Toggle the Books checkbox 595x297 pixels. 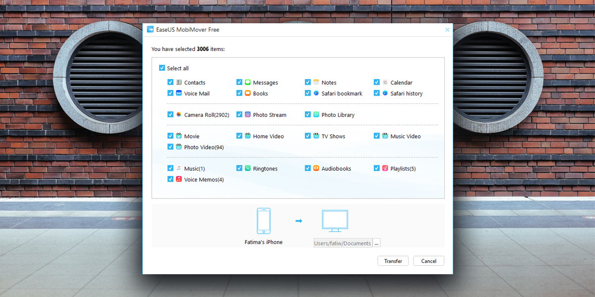[239, 93]
